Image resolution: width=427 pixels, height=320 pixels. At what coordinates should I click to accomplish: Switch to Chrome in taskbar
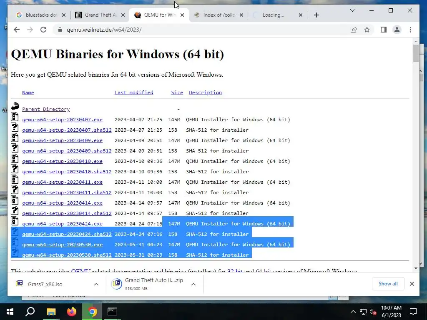coord(92,312)
